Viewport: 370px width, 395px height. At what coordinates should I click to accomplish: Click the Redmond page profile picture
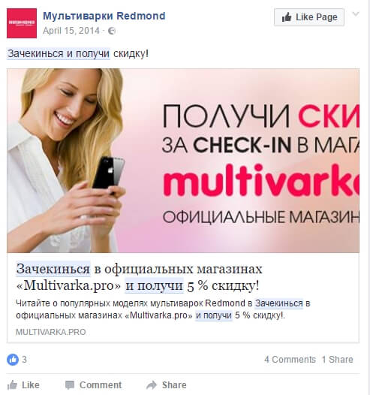click(22, 23)
